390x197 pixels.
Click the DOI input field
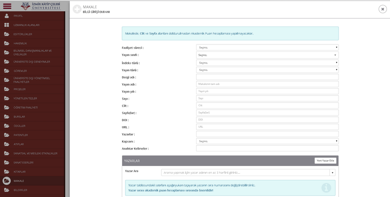pyautogui.click(x=268, y=120)
